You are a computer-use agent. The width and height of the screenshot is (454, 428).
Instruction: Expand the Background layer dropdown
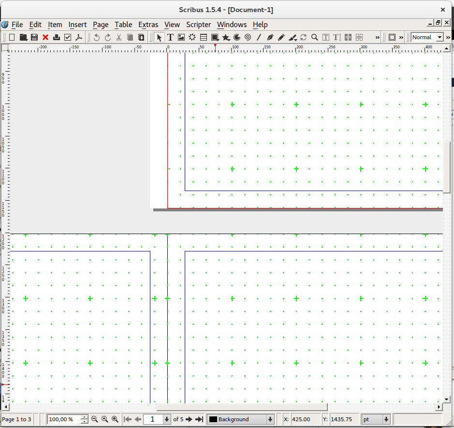240,419
